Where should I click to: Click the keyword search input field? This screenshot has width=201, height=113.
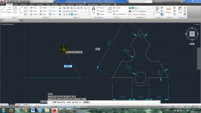(140, 2)
